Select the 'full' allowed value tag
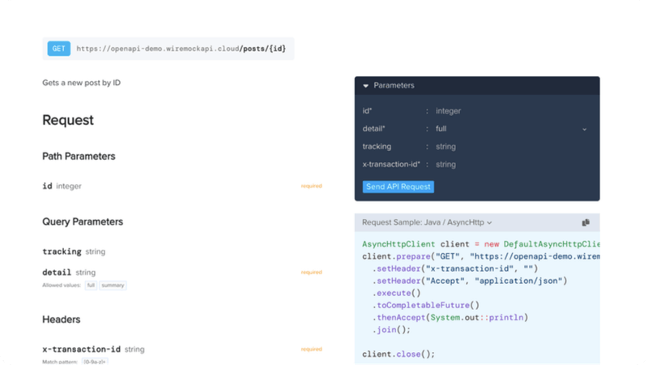648x365 pixels. (x=91, y=286)
